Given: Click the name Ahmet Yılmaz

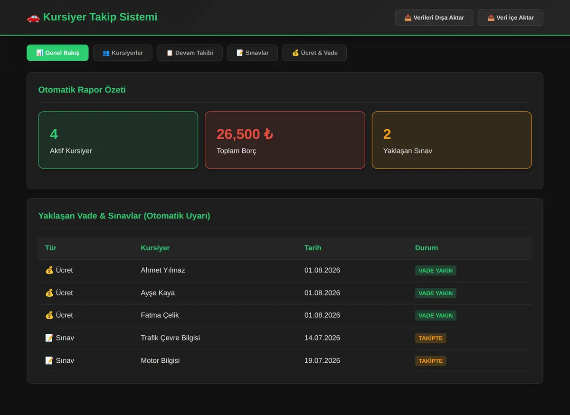Looking at the screenshot, I should [163, 270].
